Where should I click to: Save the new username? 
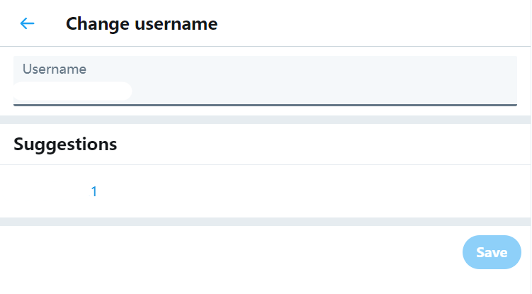coord(492,252)
